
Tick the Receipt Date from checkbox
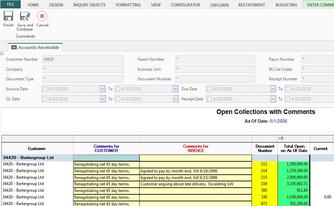(209, 99)
